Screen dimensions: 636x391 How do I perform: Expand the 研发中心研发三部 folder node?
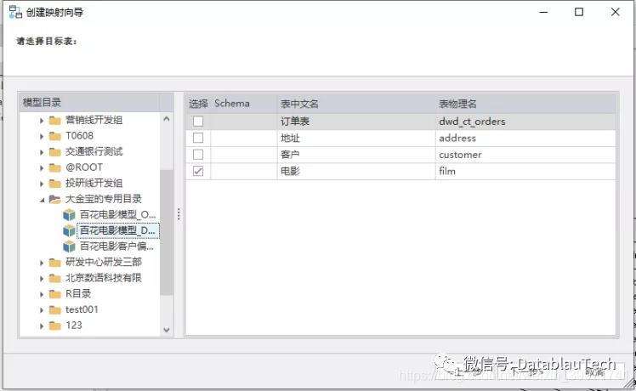[42, 263]
